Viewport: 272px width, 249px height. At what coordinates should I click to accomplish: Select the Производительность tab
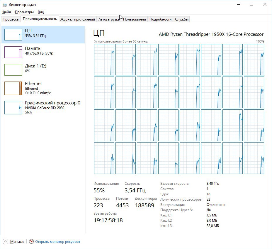coord(40,19)
